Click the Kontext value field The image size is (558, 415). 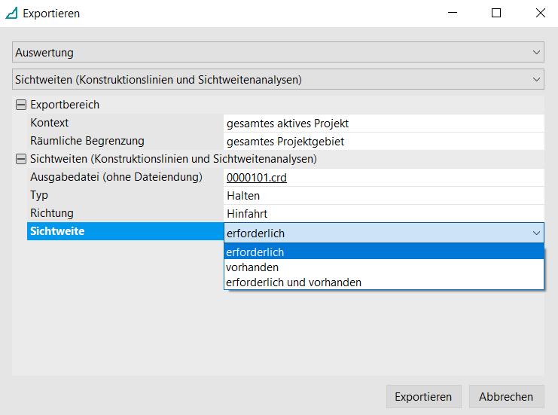383,123
